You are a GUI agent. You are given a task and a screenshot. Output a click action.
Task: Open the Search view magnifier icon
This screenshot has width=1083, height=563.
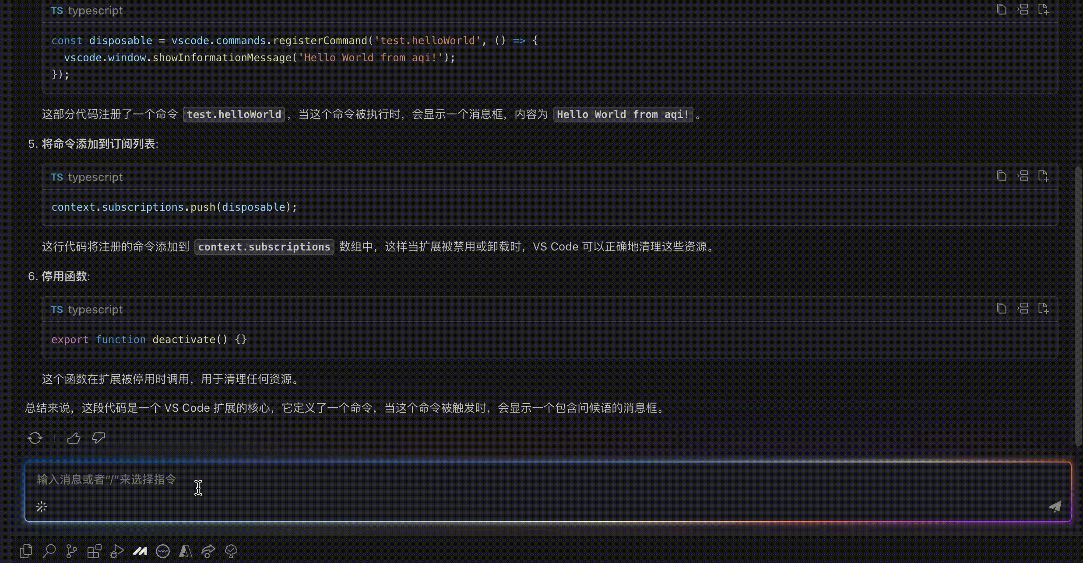click(49, 551)
